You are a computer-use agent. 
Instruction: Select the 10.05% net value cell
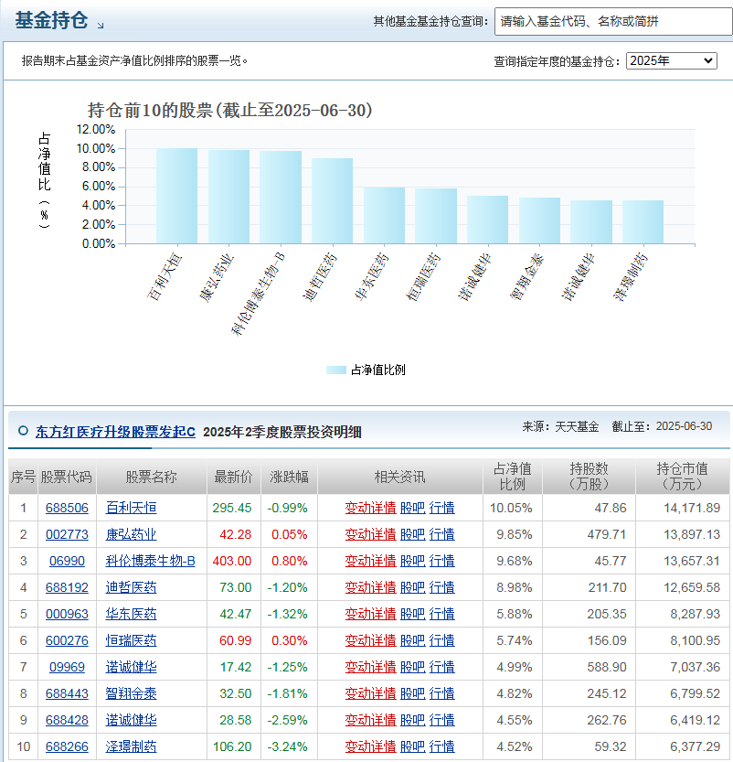click(511, 508)
